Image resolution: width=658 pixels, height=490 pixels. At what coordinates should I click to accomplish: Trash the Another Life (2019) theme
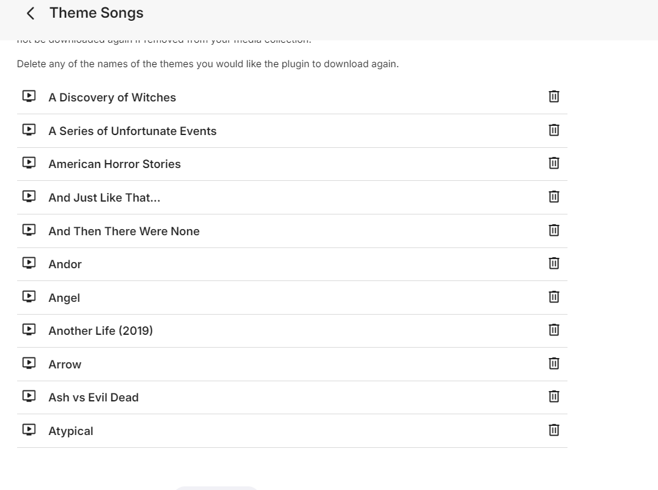[x=553, y=330]
